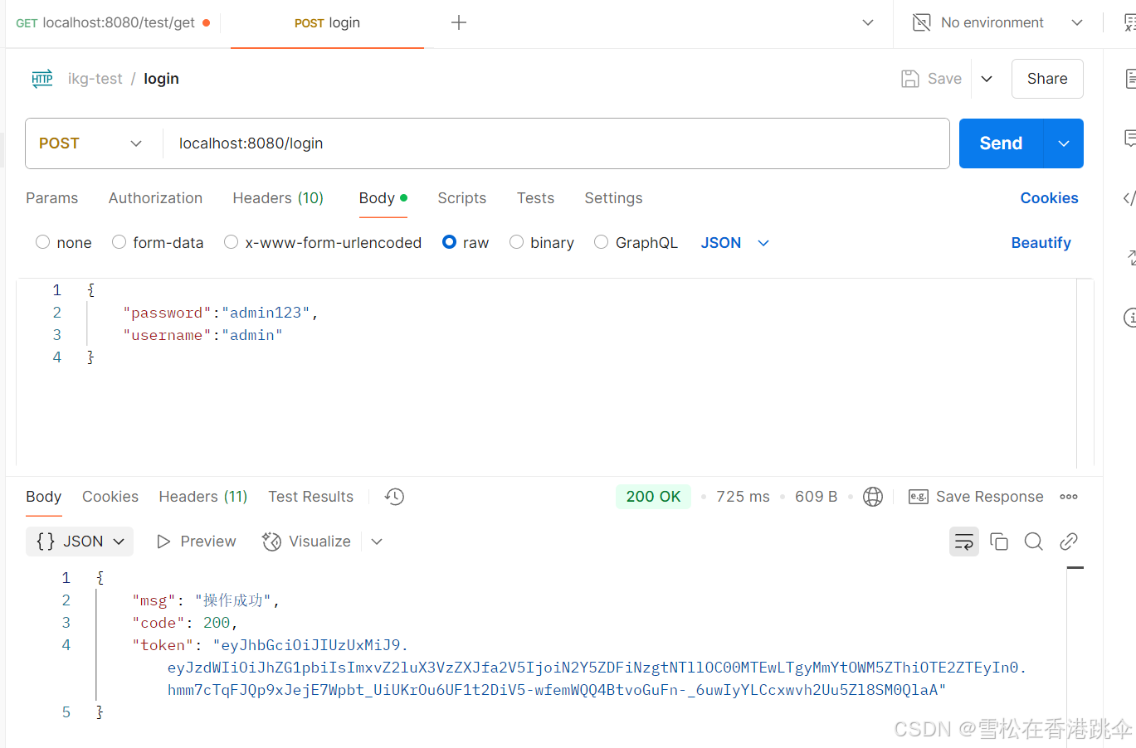Image resolution: width=1136 pixels, height=748 pixels.
Task: Switch to GET localhost:8080/test/get tab
Action: click(113, 22)
